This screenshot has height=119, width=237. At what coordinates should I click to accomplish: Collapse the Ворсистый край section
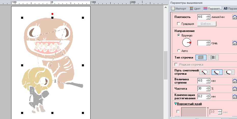[x=176, y=104]
